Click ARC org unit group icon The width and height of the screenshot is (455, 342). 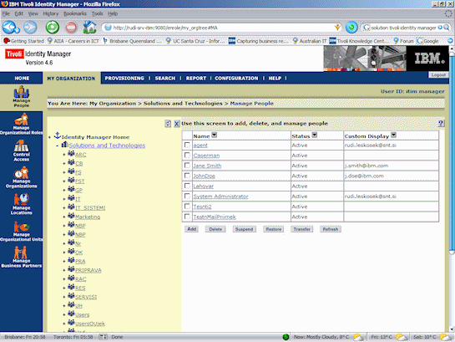point(71,154)
